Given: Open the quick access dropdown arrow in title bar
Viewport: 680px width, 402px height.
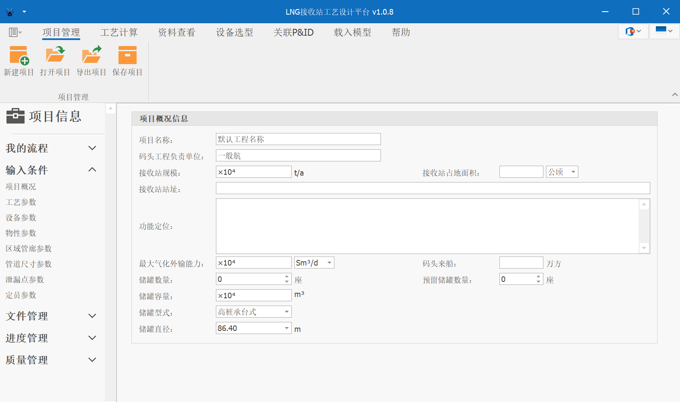Looking at the screenshot, I should (x=24, y=12).
